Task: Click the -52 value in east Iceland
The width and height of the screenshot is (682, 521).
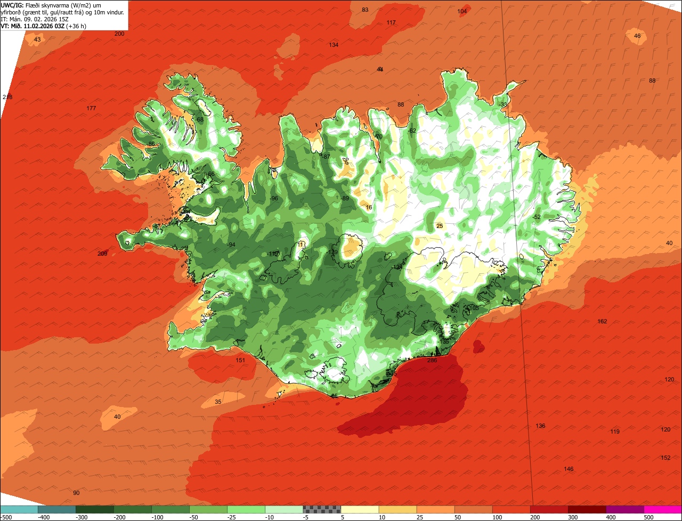Action: 537,217
